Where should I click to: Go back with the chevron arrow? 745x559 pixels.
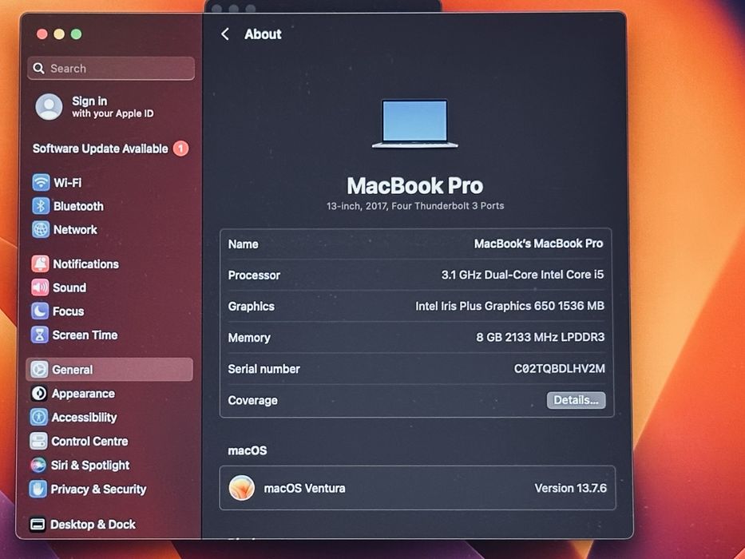point(225,34)
